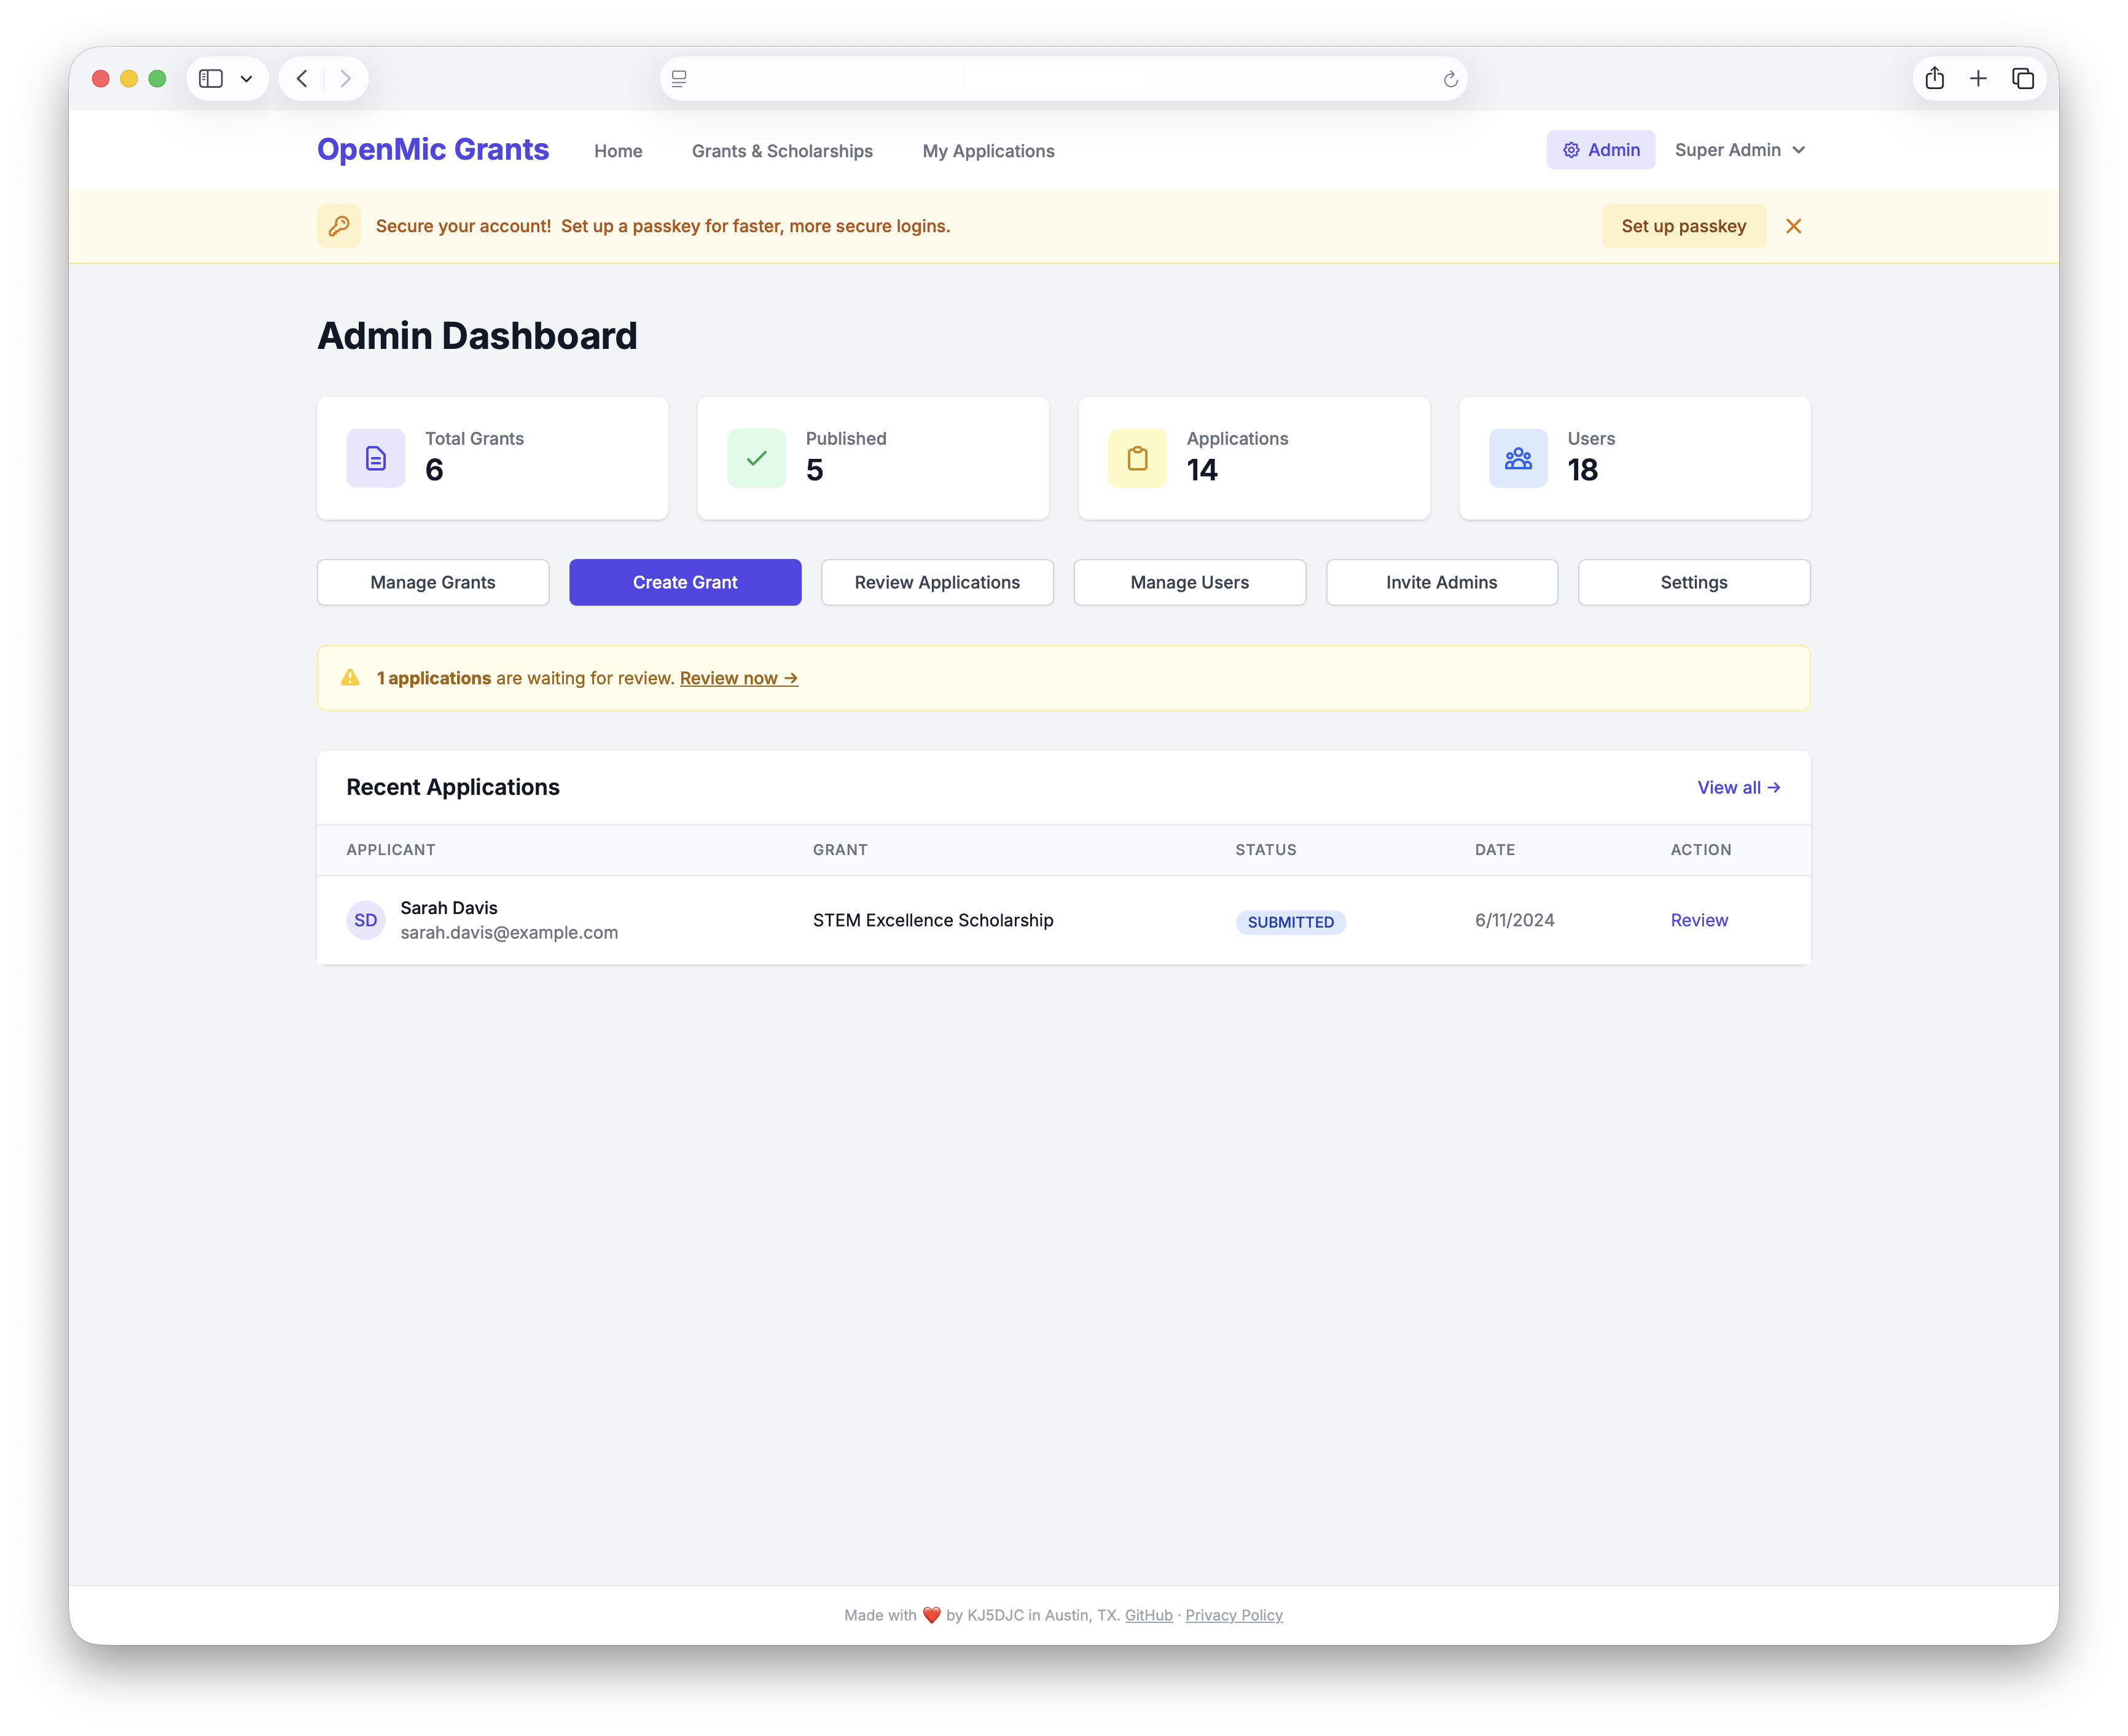Expand the Super Admin user menu
Screen dimensions: 2128x1736
pyautogui.click(x=1740, y=150)
